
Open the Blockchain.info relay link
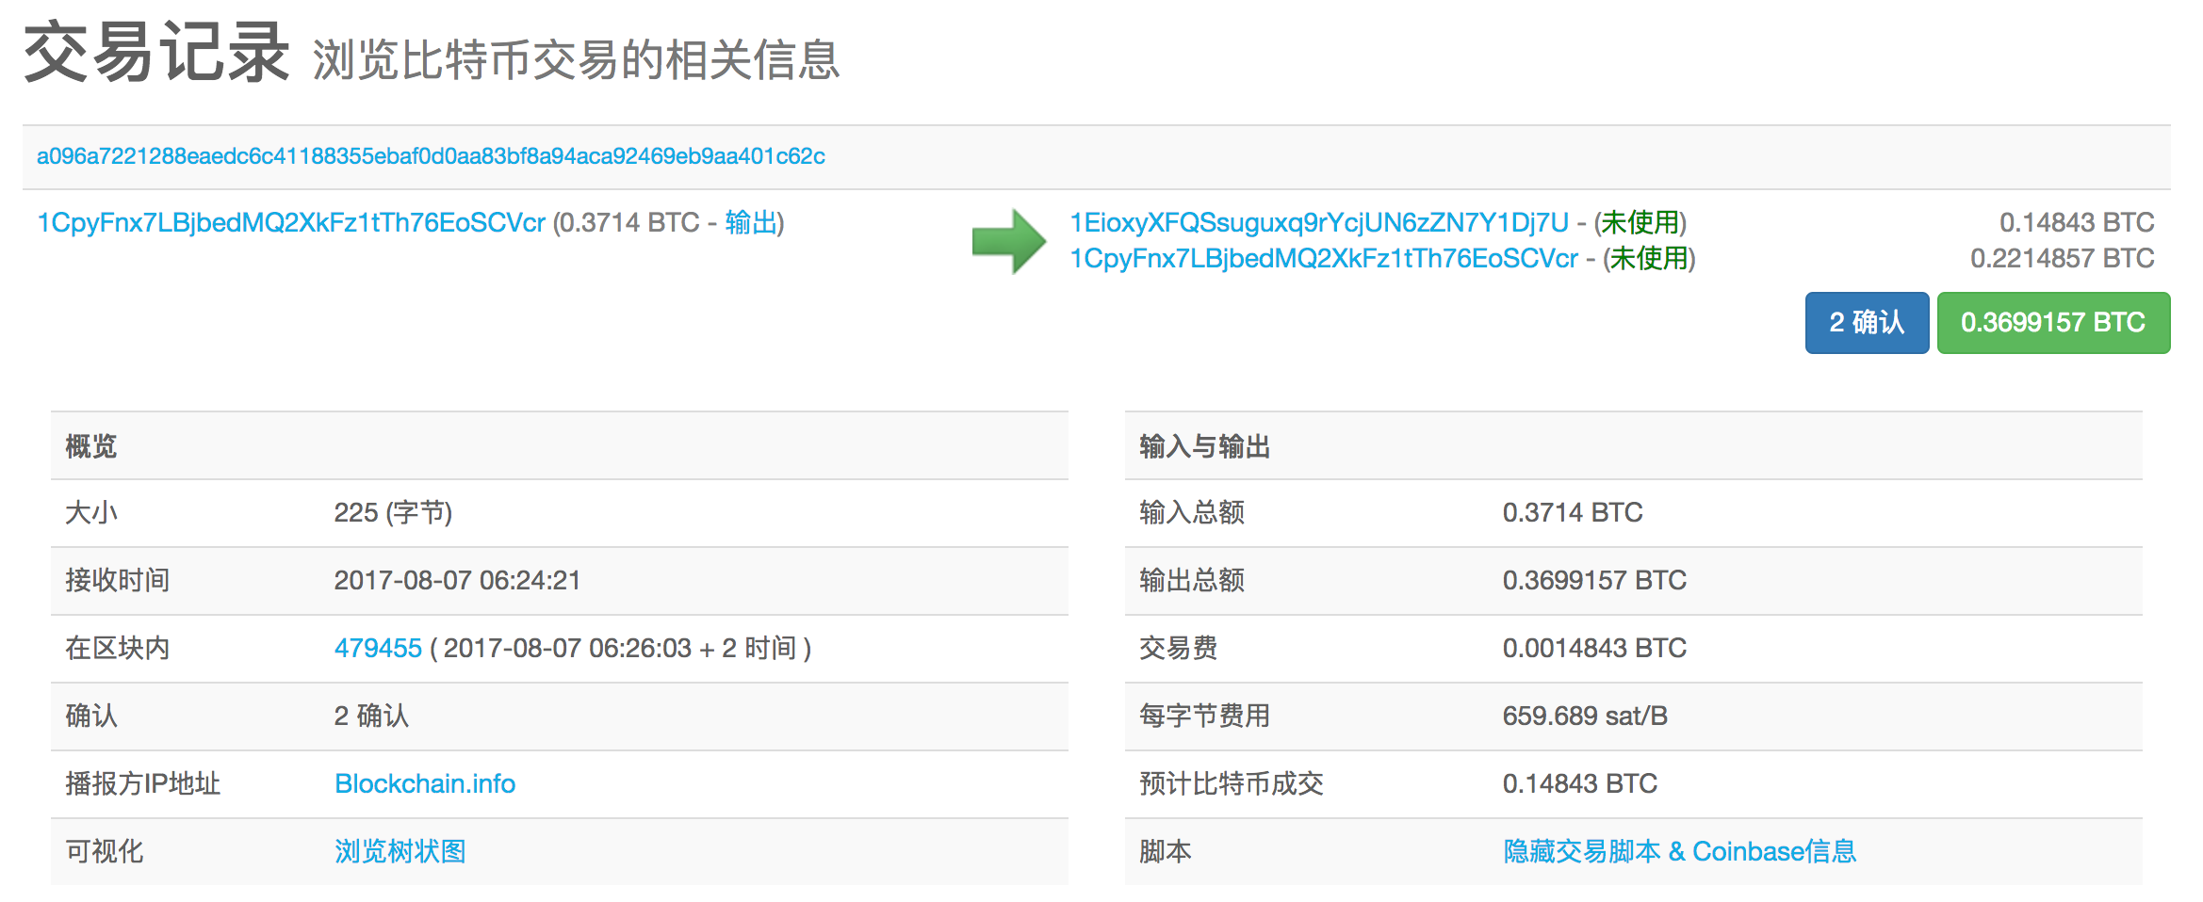[425, 784]
